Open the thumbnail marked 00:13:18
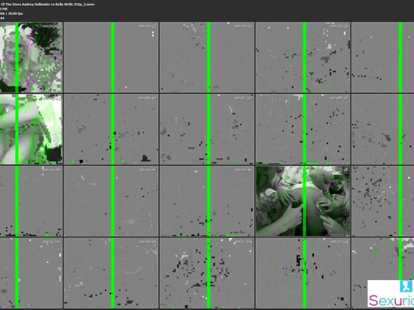Viewport: 414px width, 310px height. (303, 200)
